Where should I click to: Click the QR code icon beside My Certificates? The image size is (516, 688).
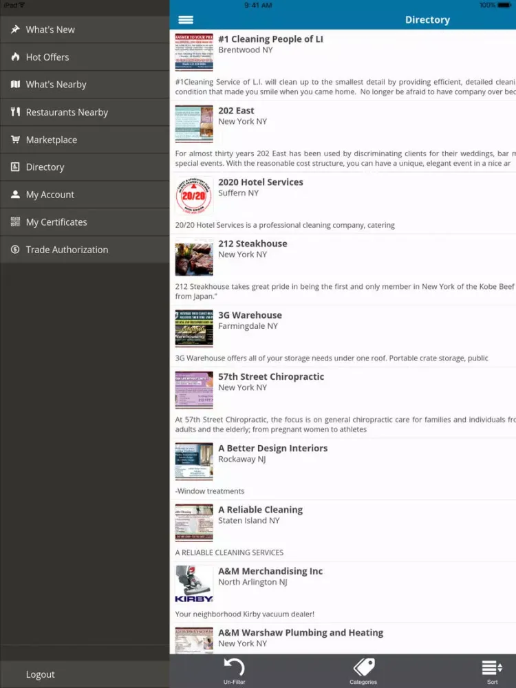click(x=15, y=222)
